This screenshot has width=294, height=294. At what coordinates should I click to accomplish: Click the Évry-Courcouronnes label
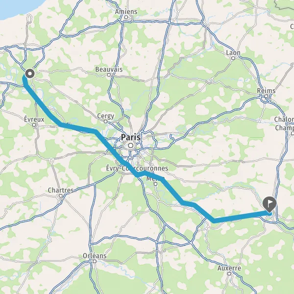[x=137, y=168]
